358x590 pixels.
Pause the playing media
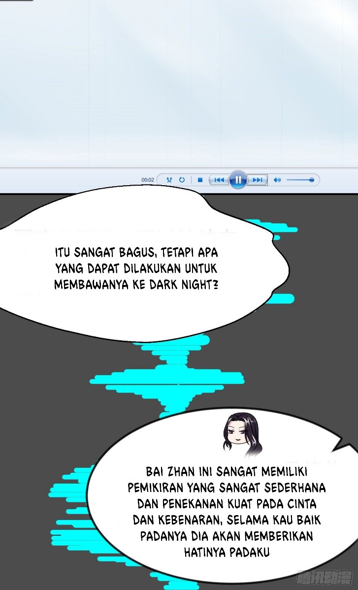[238, 180]
